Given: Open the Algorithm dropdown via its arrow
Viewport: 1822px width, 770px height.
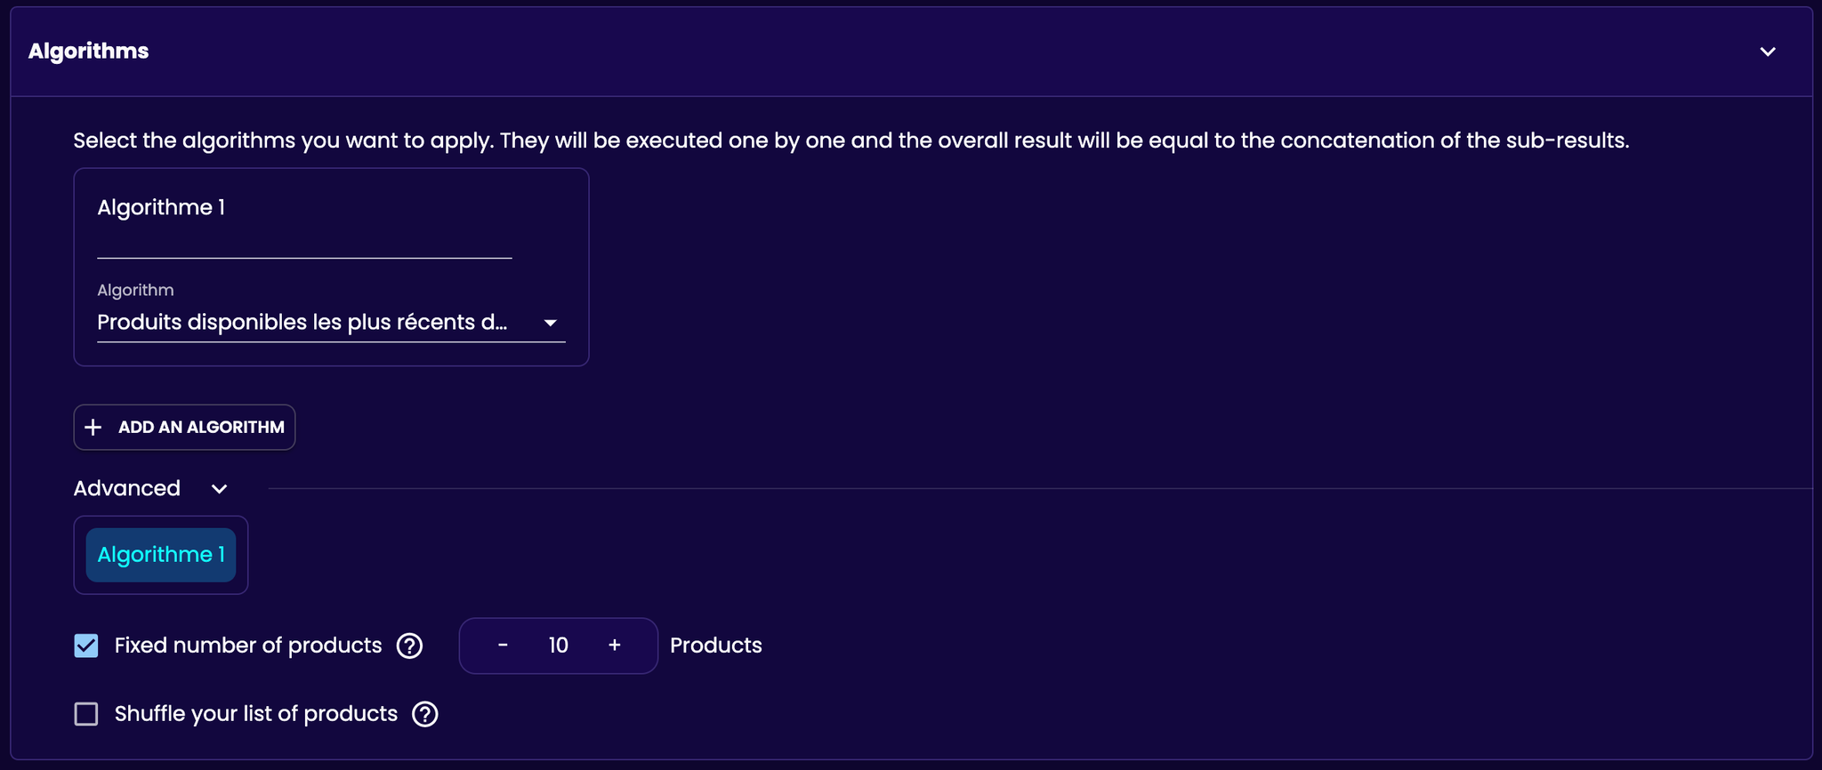Looking at the screenshot, I should 550,323.
